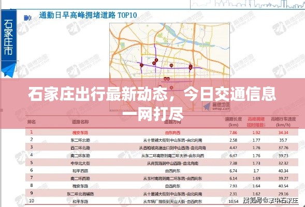This screenshot has height=207, width=305.
Task: Select road name 东二环北路 in rank 2
Action: pyautogui.click(x=80, y=140)
